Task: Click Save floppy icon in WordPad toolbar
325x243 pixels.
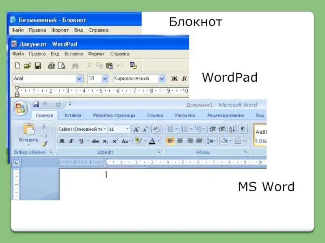Action: click(38, 66)
